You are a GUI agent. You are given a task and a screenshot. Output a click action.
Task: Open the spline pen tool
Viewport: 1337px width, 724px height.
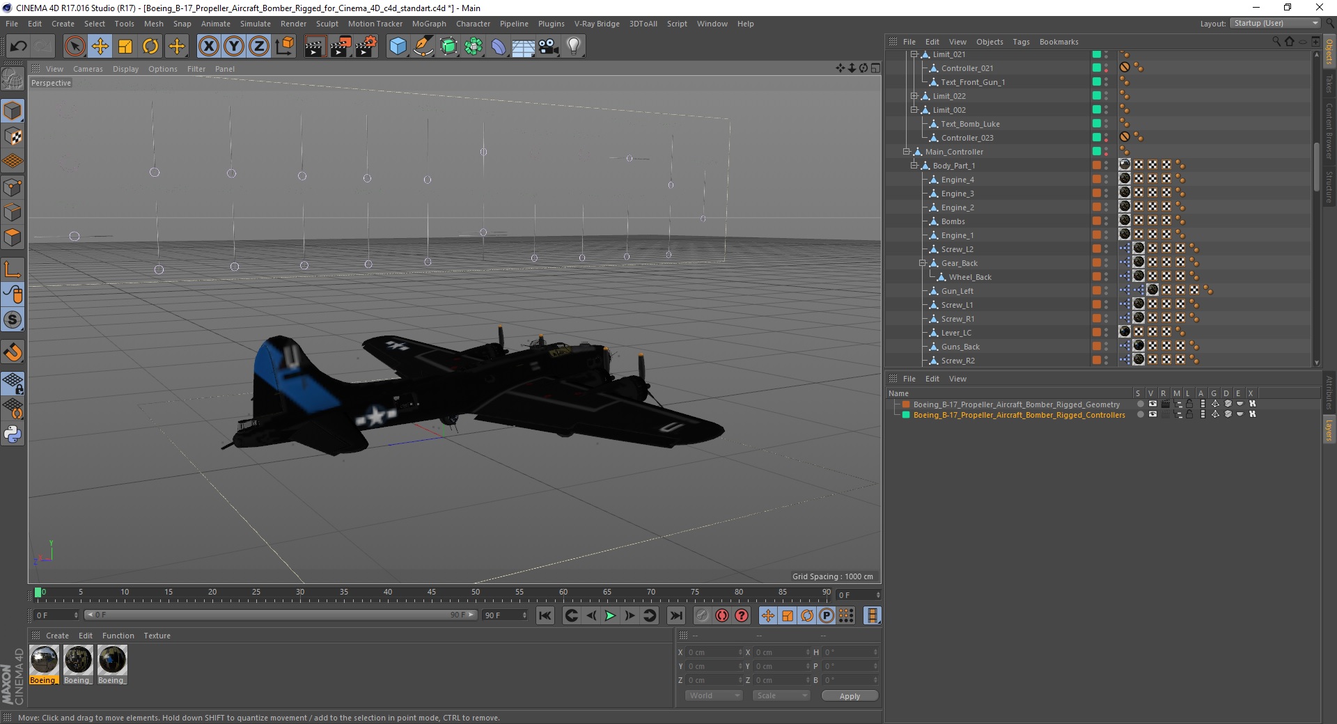point(423,47)
